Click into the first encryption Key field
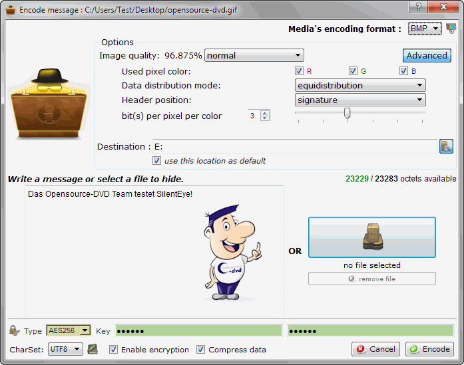The width and height of the screenshot is (464, 365). click(x=198, y=330)
